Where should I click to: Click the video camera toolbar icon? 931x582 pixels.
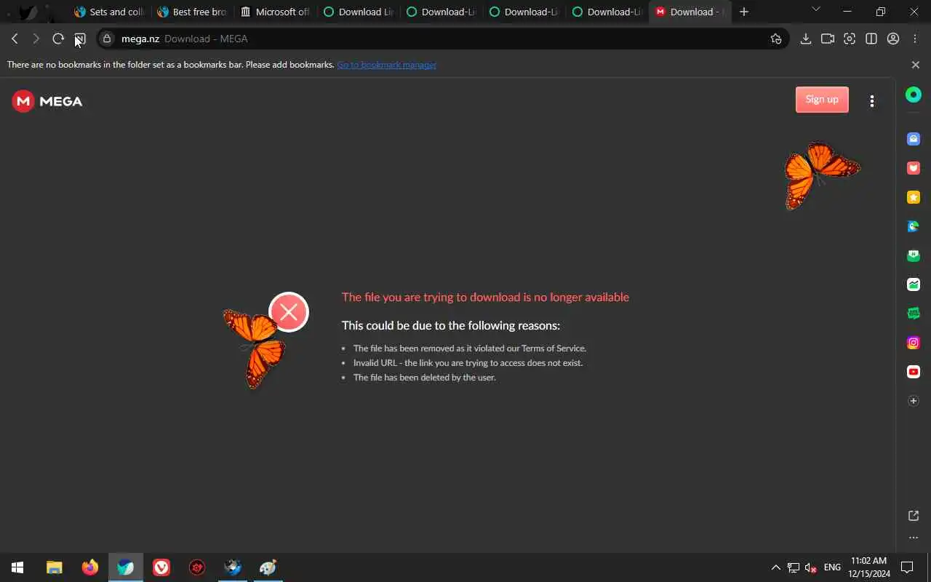(828, 39)
